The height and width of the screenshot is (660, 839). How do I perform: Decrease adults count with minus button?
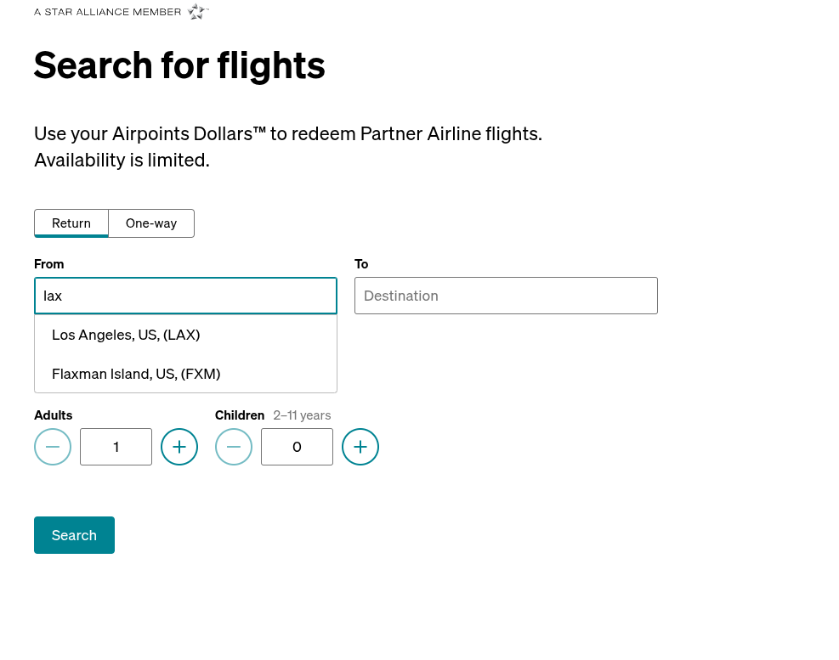click(x=53, y=447)
